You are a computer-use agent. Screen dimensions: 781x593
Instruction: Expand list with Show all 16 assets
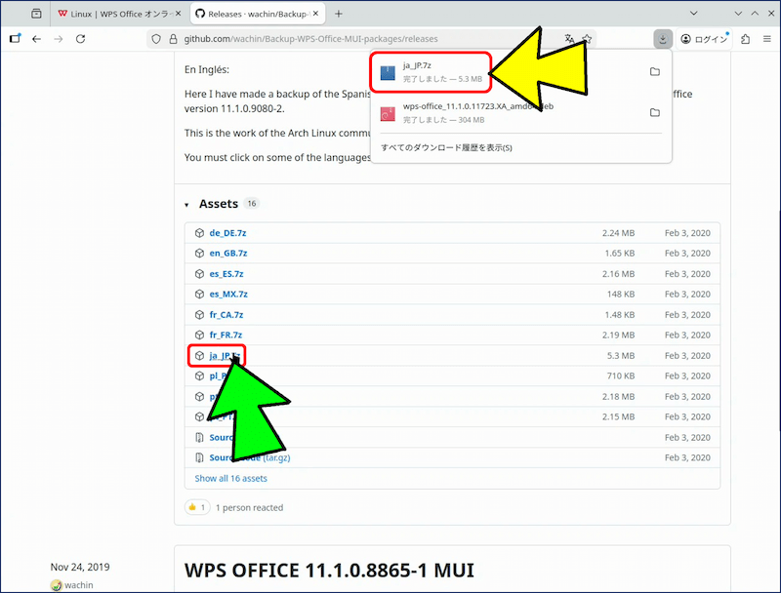click(230, 479)
